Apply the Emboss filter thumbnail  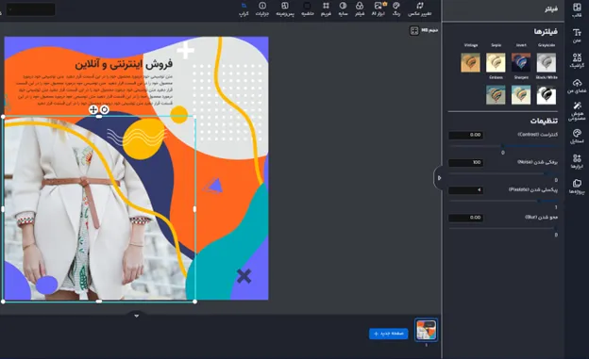tap(496, 94)
